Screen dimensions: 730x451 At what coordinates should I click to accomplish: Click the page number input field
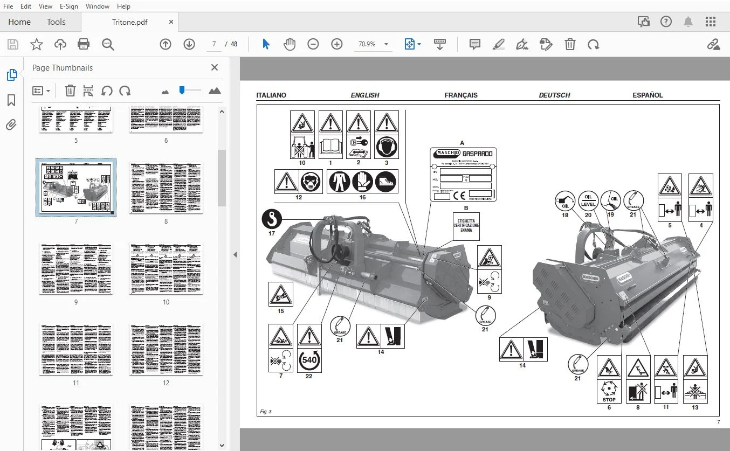(214, 44)
